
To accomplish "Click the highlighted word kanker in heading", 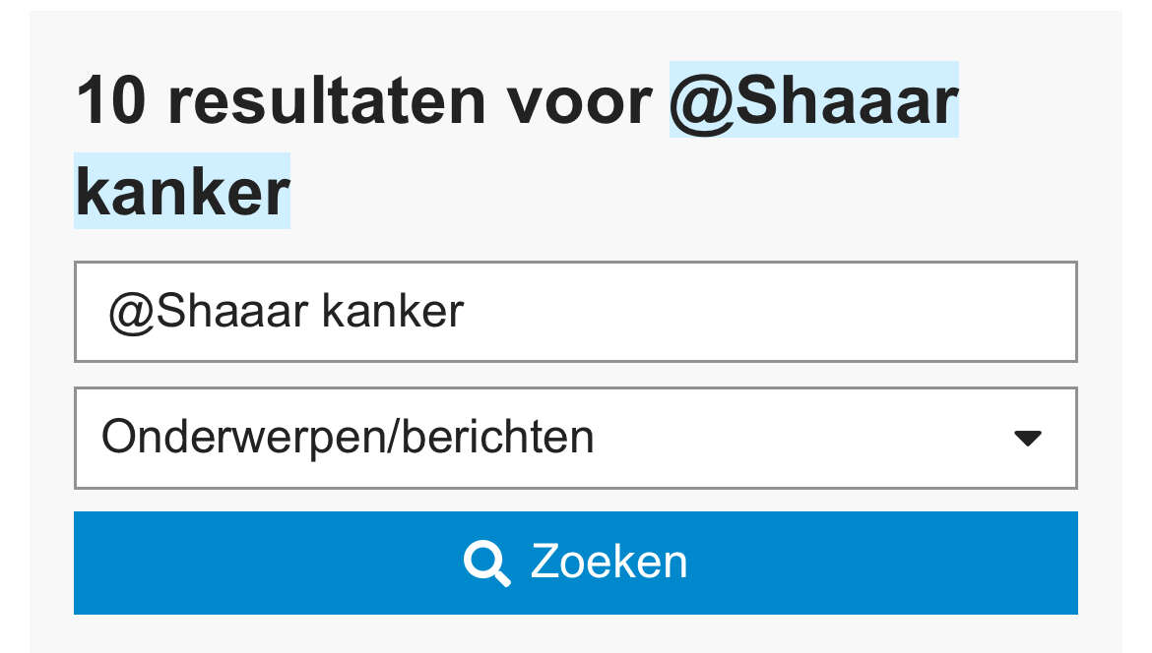I will [182, 191].
